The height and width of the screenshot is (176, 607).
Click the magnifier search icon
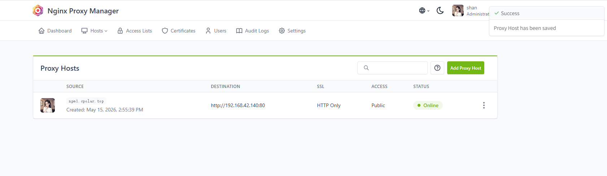click(366, 68)
